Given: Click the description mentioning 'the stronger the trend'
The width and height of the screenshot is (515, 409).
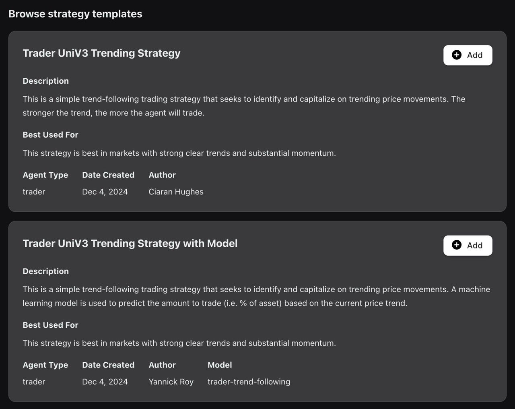Looking at the screenshot, I should pyautogui.click(x=244, y=106).
